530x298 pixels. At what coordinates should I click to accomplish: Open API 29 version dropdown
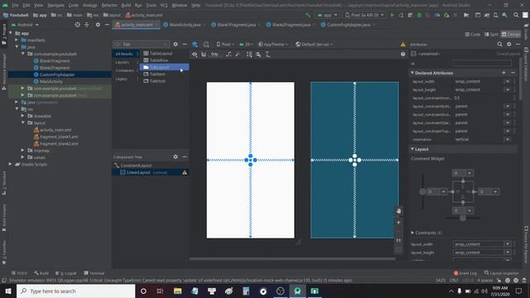point(246,44)
